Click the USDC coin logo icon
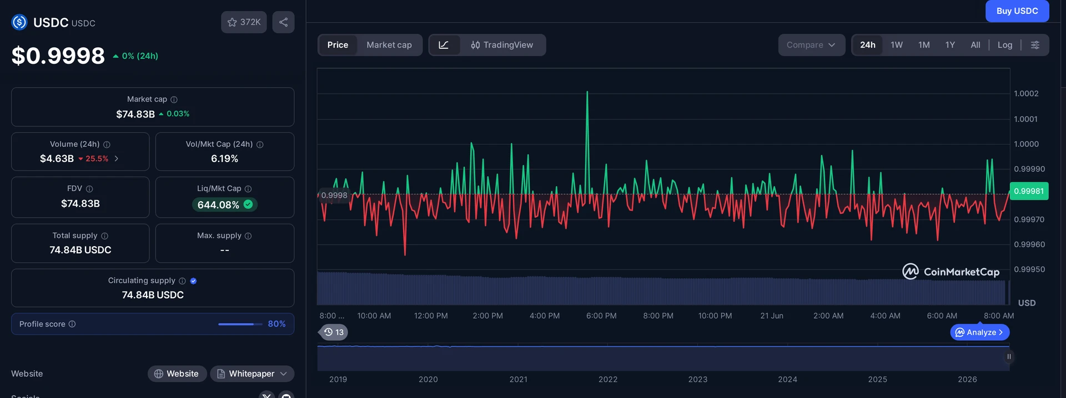Screen dimensions: 1066x398 [19, 22]
